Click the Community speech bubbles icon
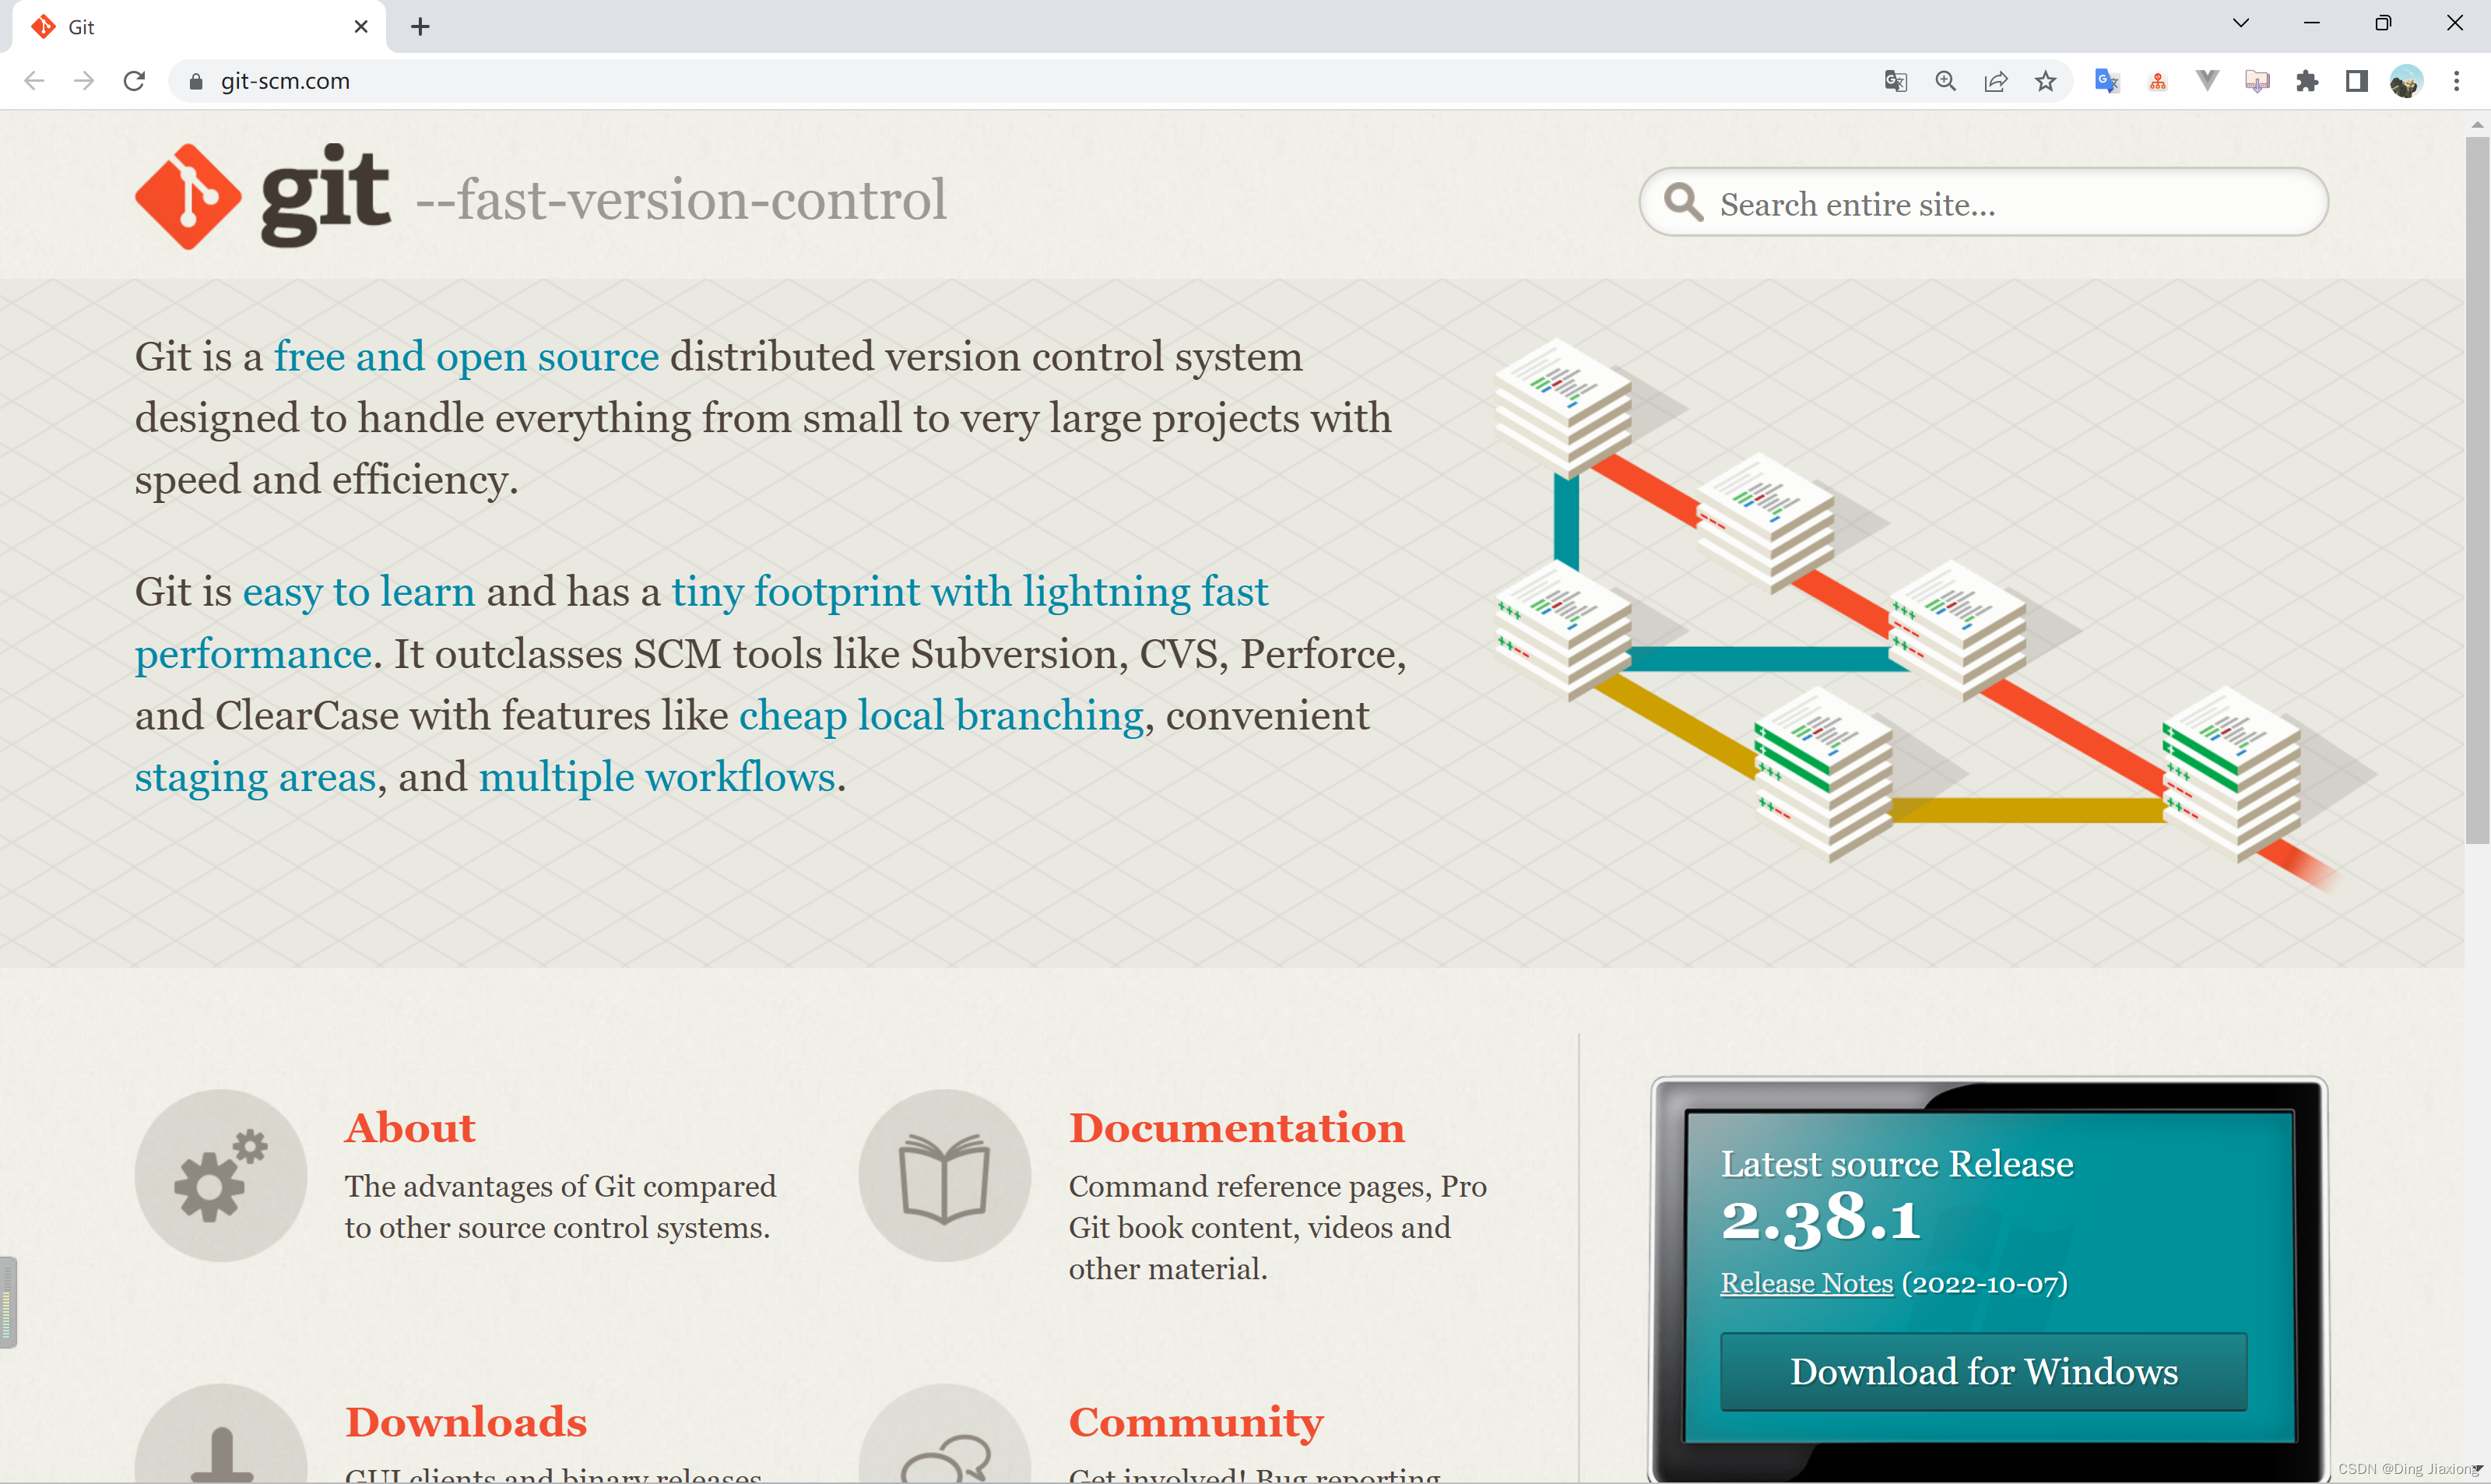 944,1432
